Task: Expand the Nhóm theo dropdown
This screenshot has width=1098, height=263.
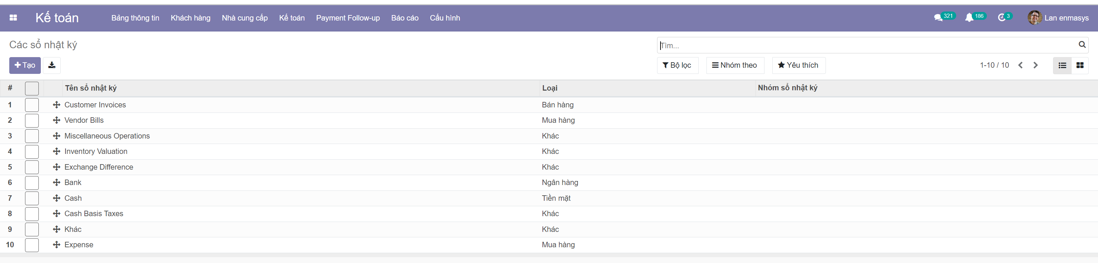Action: (735, 65)
